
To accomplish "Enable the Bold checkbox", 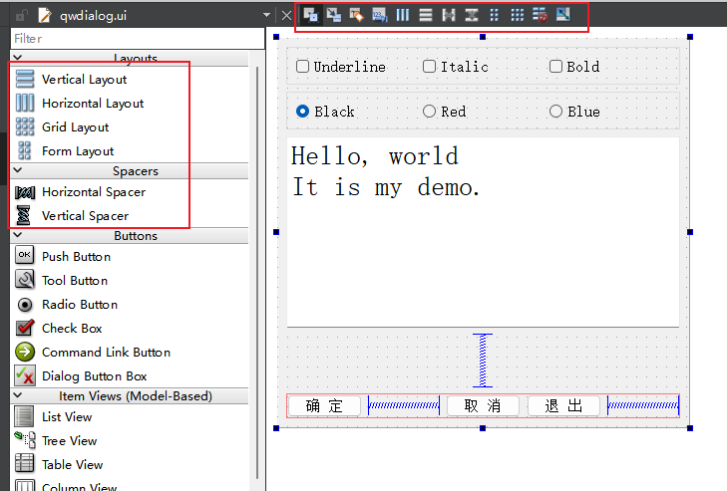I will coord(556,67).
